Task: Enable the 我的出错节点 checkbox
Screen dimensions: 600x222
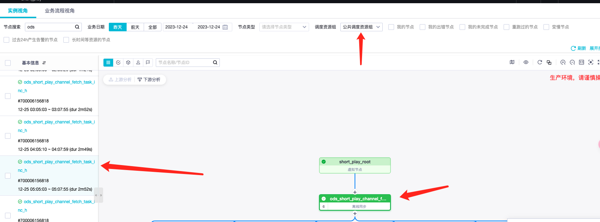Action: [x=423, y=27]
